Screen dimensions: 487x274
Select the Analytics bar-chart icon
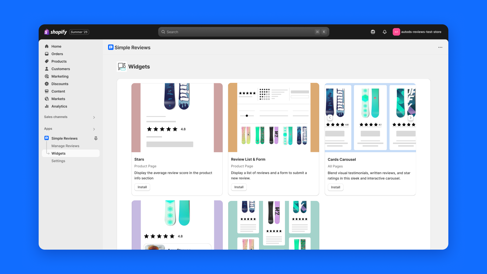pos(47,106)
